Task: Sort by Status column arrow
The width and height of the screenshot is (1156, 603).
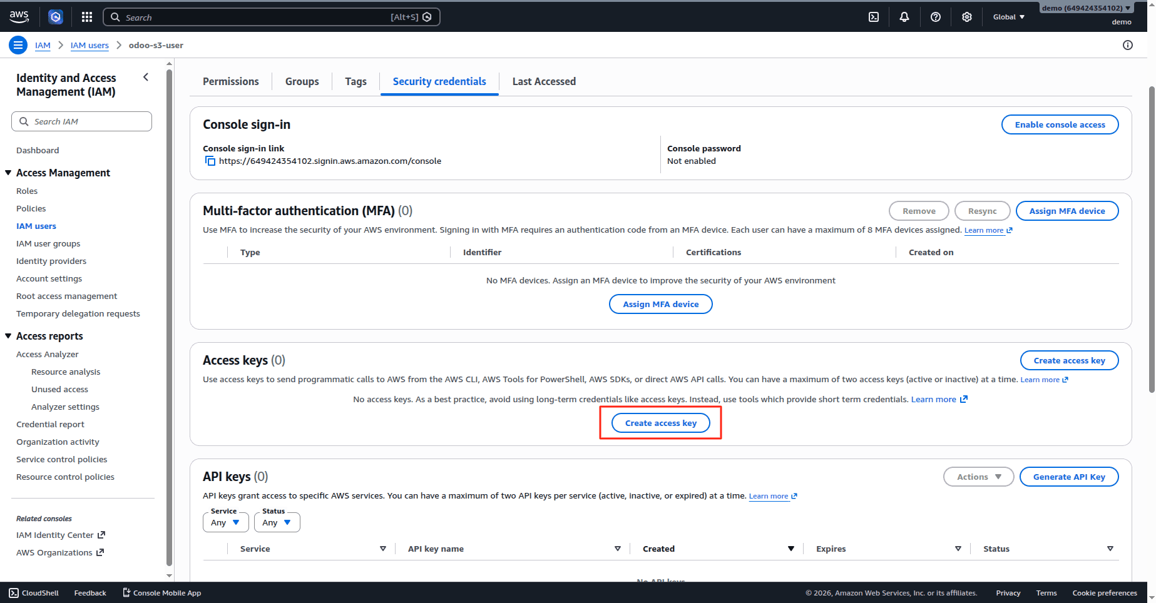Action: click(1110, 549)
